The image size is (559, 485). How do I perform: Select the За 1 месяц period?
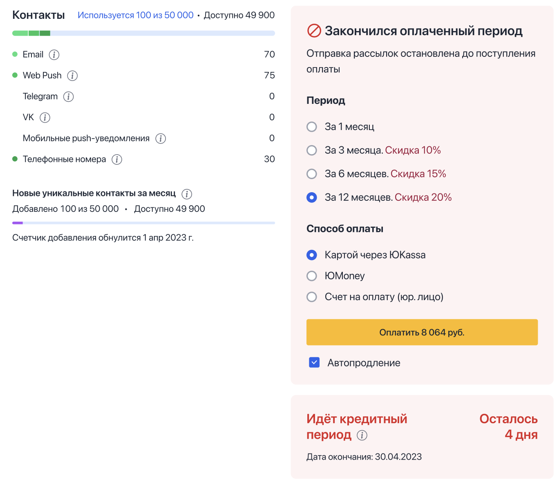[x=312, y=127]
